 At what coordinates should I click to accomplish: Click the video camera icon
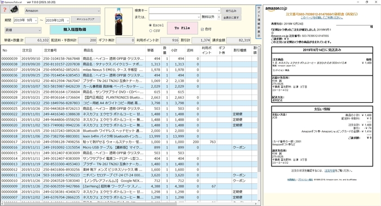tap(14, 10)
